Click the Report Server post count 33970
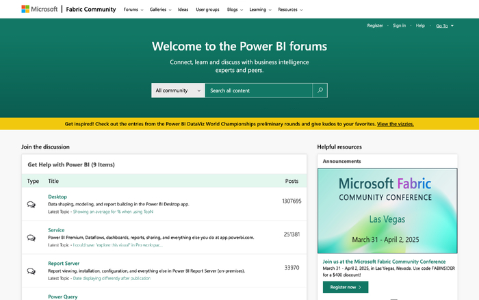Image resolution: width=479 pixels, height=300 pixels. 292,268
